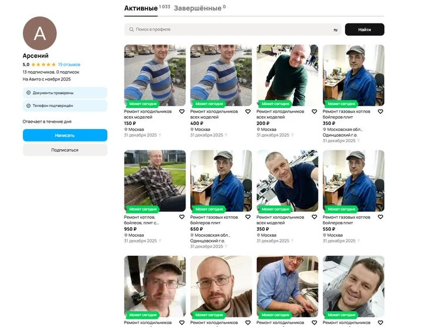Favorite the 150 ₽ refrigerator repair listing
The height and width of the screenshot is (327, 446).
pyautogui.click(x=182, y=112)
